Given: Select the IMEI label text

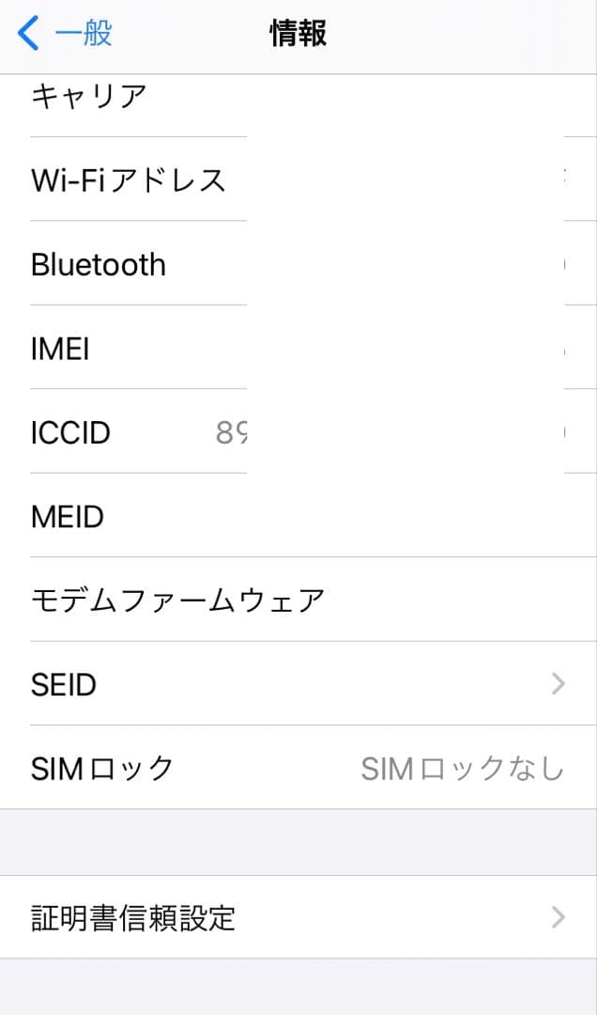Looking at the screenshot, I should (61, 348).
